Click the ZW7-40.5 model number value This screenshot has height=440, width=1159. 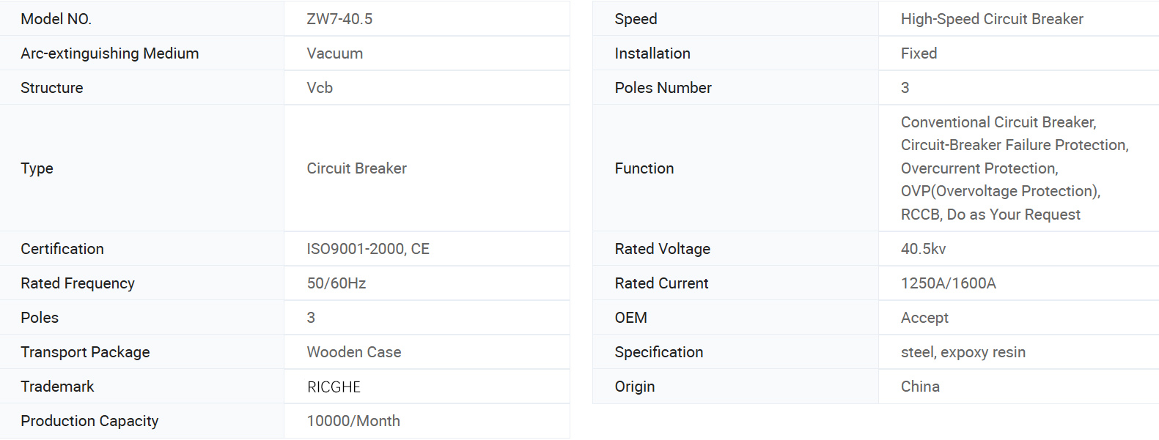[339, 19]
